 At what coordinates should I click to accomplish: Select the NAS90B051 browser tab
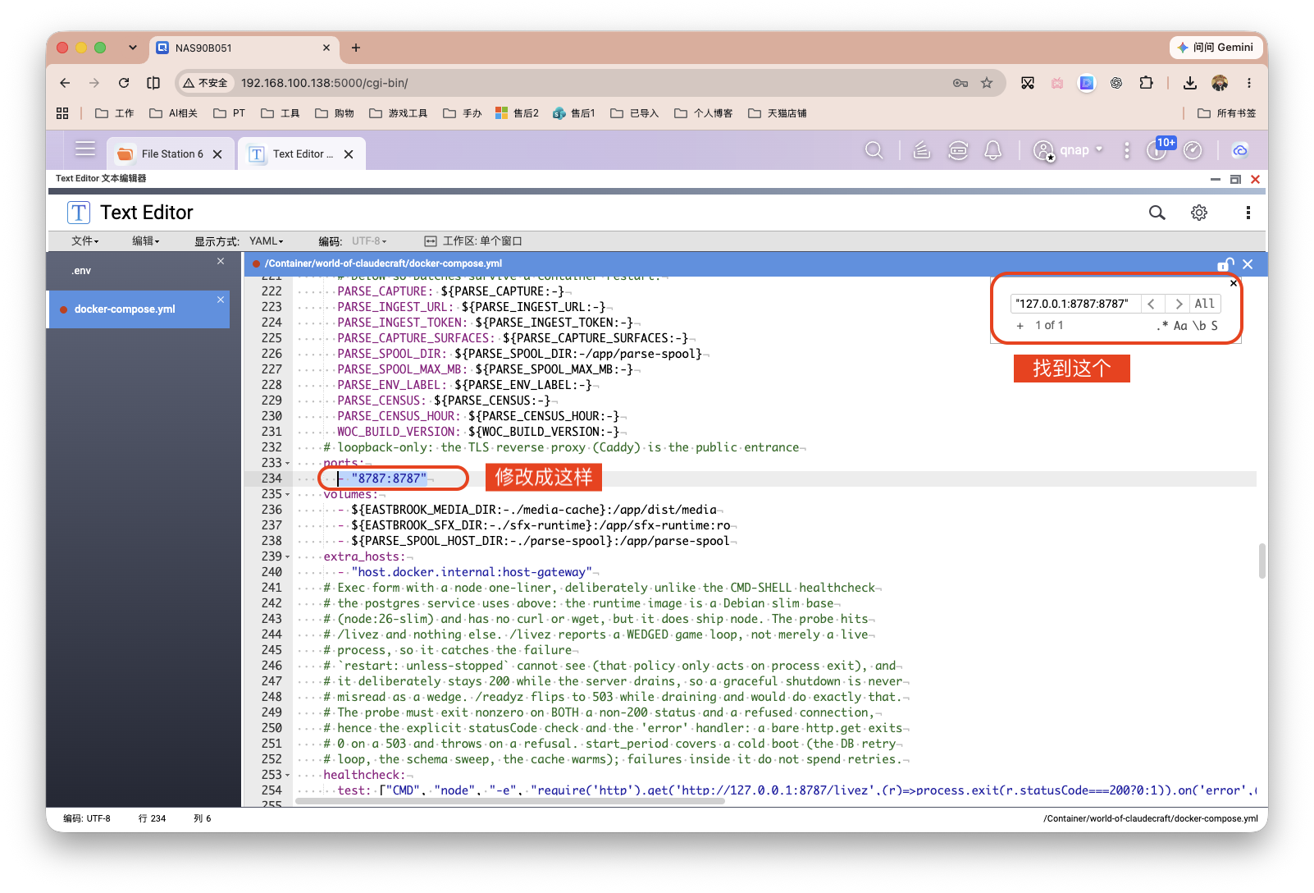[x=244, y=48]
